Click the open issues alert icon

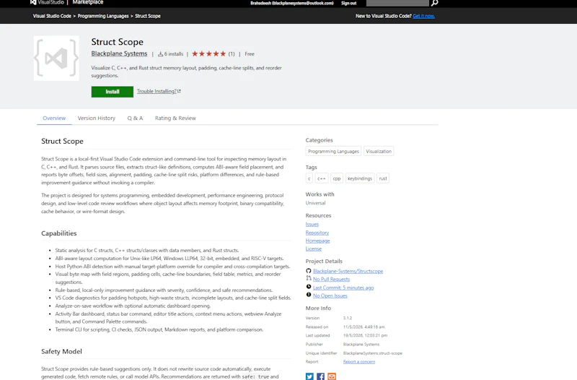(309, 295)
